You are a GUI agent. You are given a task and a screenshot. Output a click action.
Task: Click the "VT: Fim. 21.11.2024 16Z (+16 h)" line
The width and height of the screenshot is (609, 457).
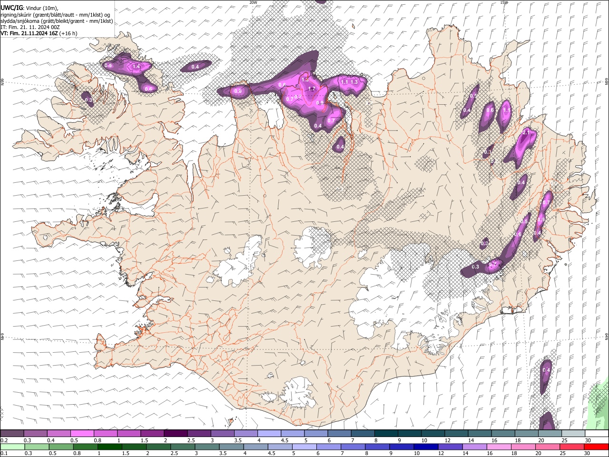(39, 33)
